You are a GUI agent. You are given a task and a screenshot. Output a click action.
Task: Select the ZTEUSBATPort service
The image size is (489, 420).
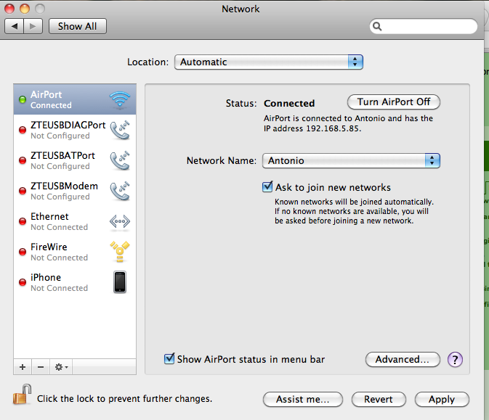pyautogui.click(x=75, y=160)
